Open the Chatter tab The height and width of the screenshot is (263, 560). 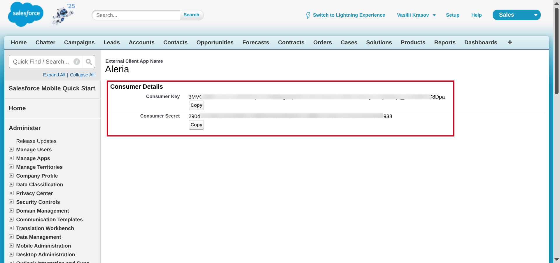pyautogui.click(x=45, y=42)
